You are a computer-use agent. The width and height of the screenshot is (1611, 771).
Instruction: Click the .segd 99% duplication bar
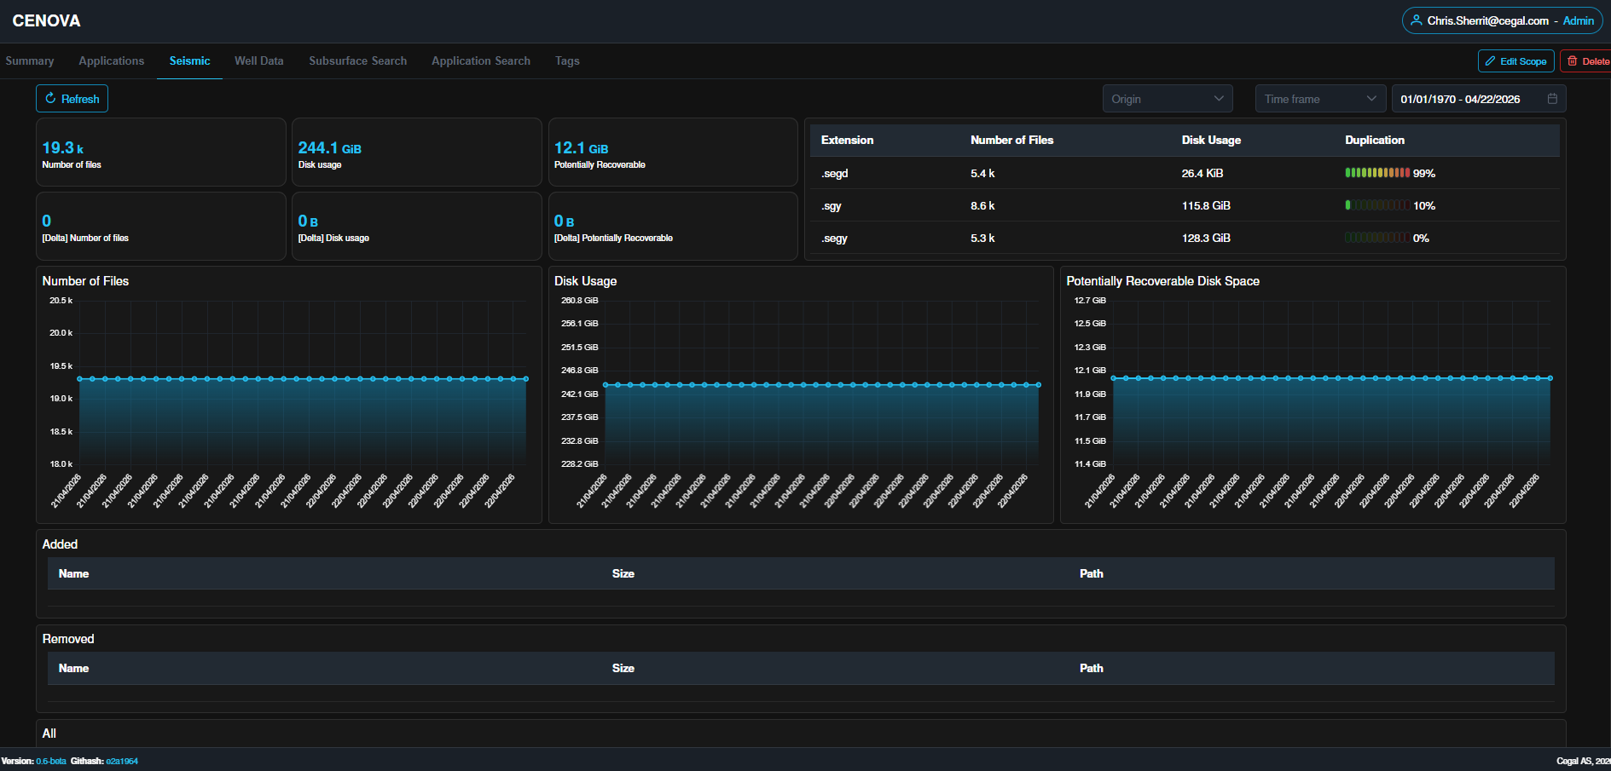tap(1376, 173)
